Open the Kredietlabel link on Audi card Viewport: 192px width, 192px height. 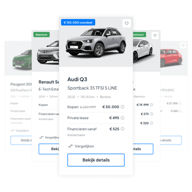click(x=76, y=135)
